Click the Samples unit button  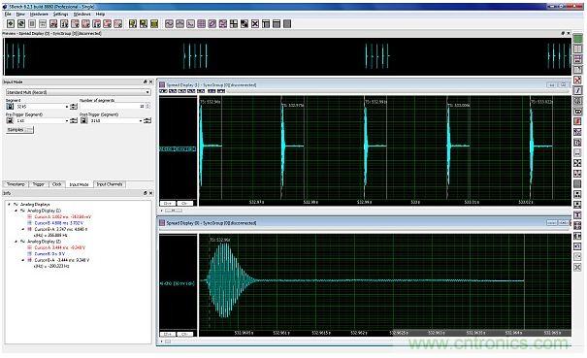coord(19,130)
